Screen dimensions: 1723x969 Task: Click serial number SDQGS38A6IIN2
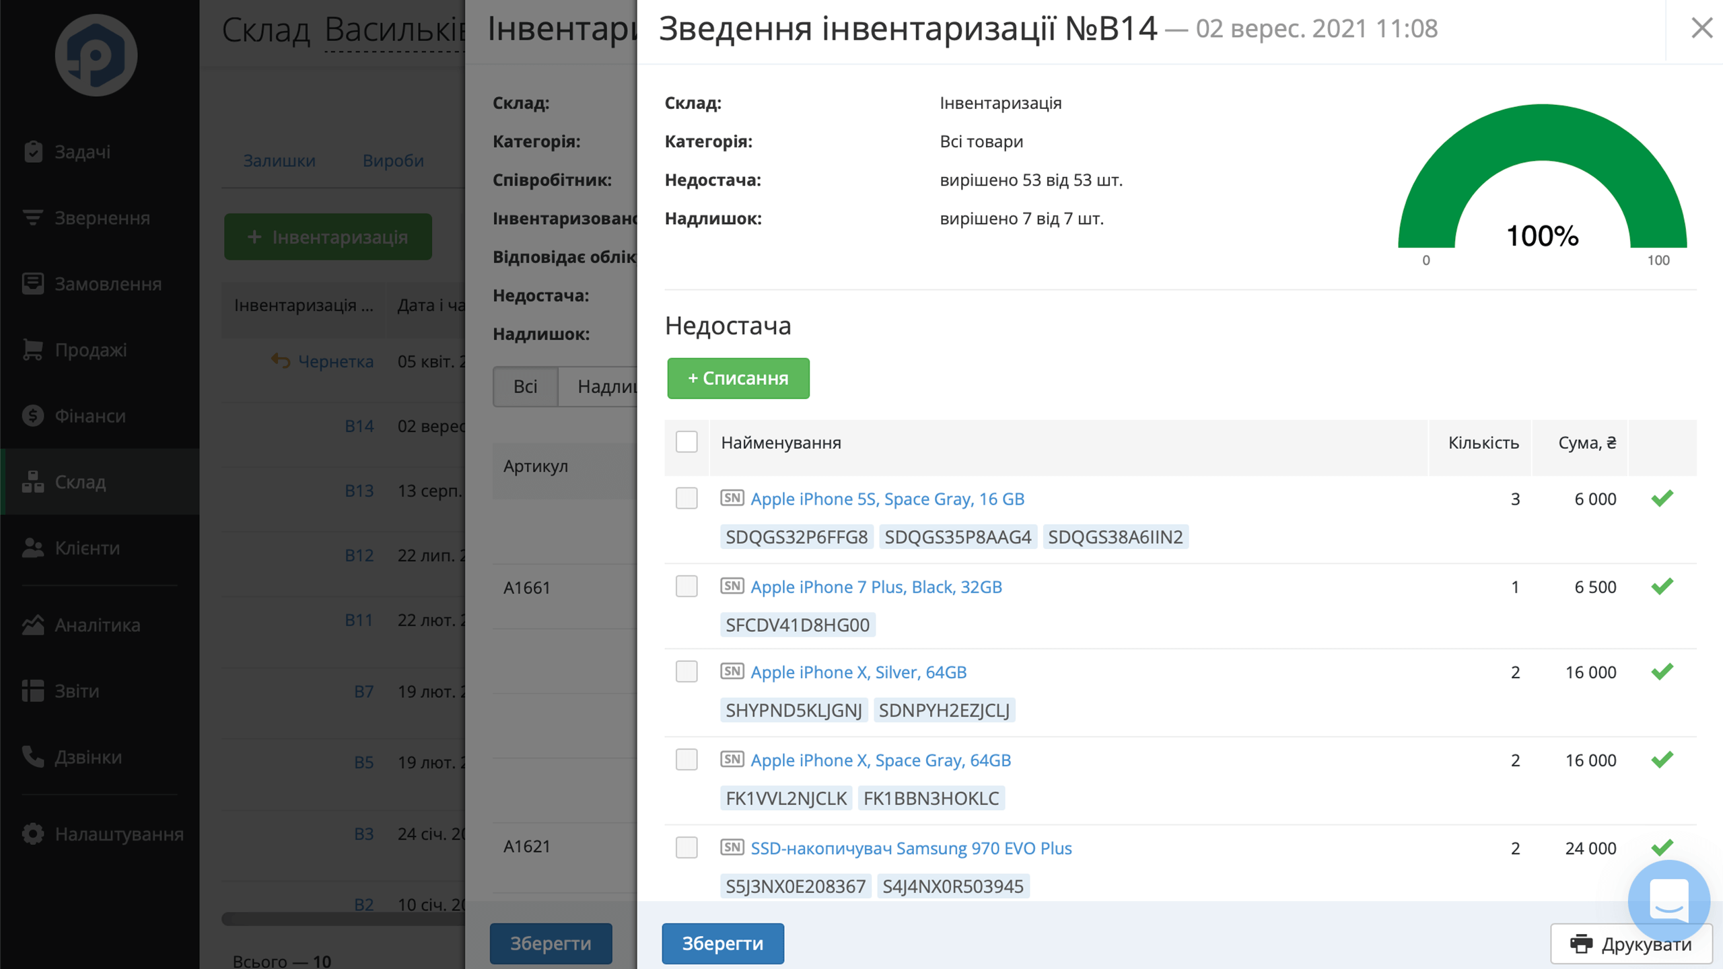(x=1115, y=537)
